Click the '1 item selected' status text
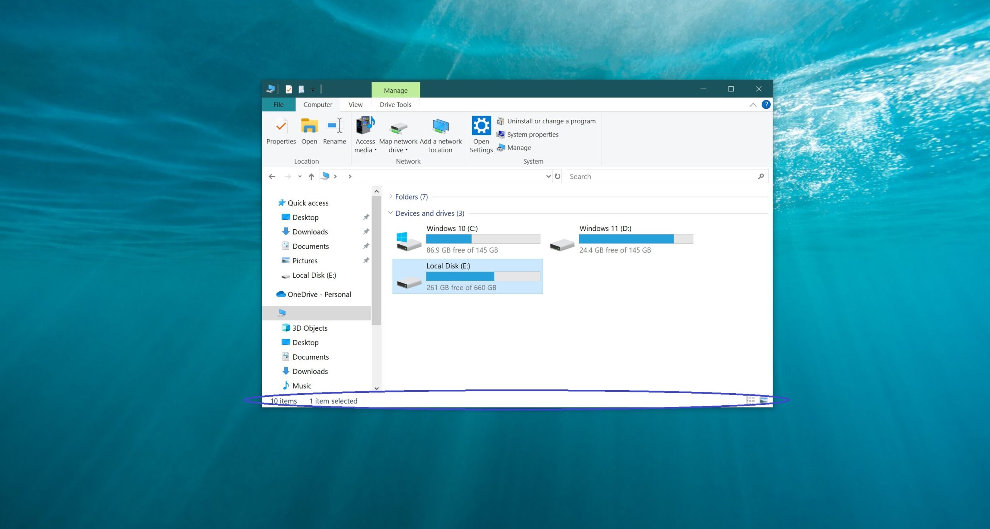Viewport: 990px width, 529px height. coord(333,401)
